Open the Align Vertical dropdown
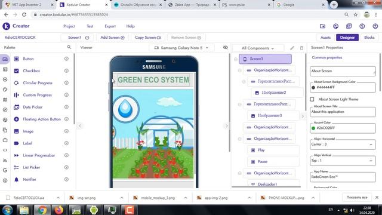The width and height of the screenshot is (382, 215). click(x=343, y=161)
